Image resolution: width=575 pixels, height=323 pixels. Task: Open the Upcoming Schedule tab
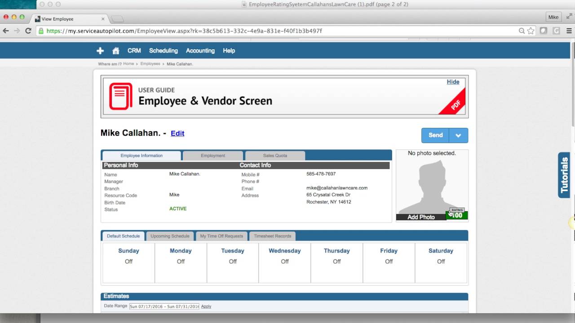coord(170,236)
